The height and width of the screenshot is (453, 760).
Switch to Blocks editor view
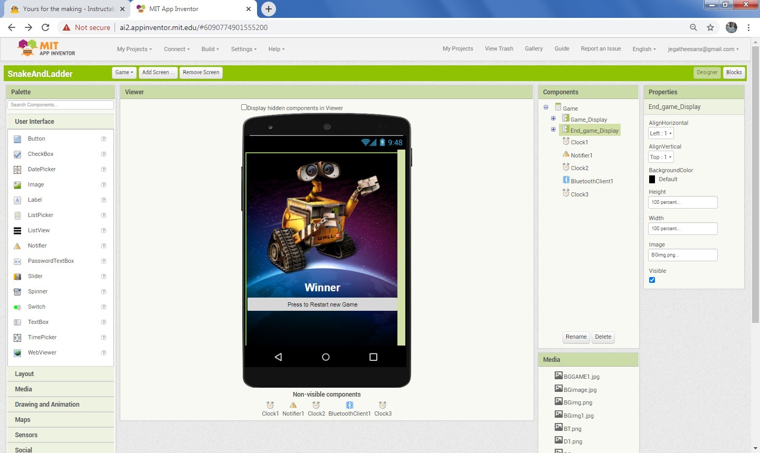(x=734, y=73)
